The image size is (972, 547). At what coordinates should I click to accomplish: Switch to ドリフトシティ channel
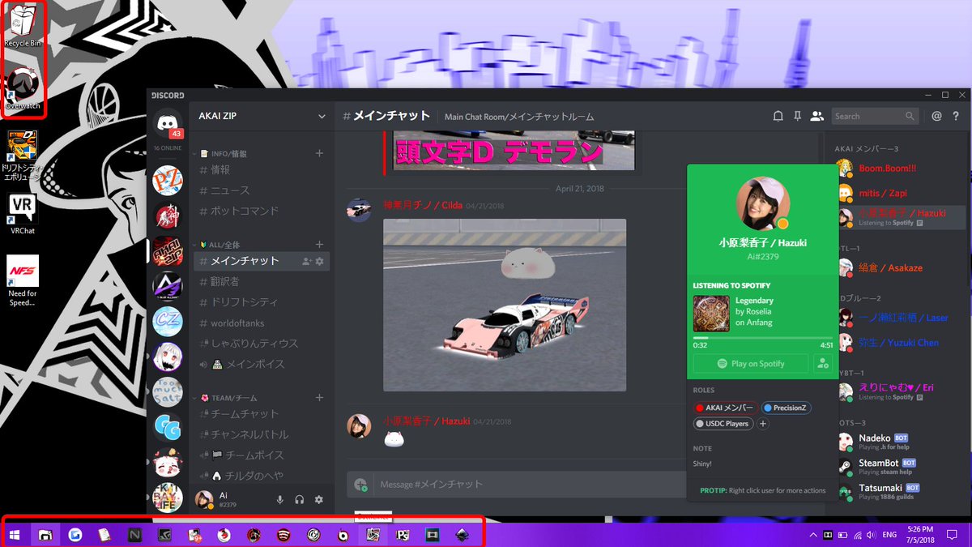[262, 302]
